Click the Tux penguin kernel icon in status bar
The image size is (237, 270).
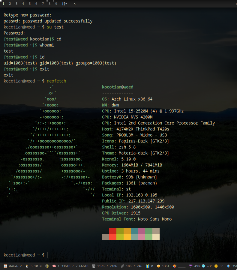[x=27, y=266]
